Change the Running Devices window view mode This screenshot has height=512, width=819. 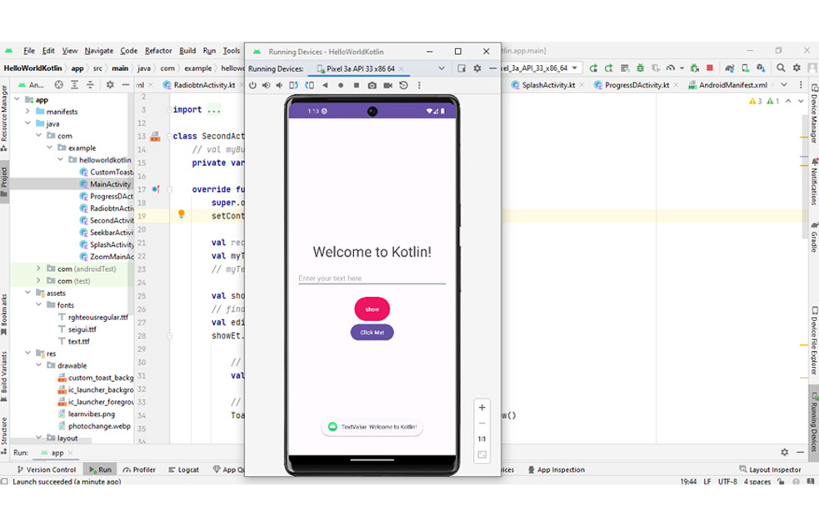(x=462, y=68)
